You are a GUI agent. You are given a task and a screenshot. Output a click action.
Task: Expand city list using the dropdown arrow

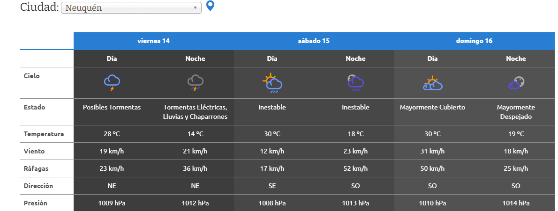coord(195,8)
